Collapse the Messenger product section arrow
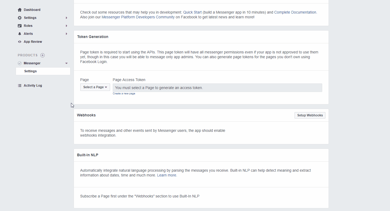 coord(66,63)
